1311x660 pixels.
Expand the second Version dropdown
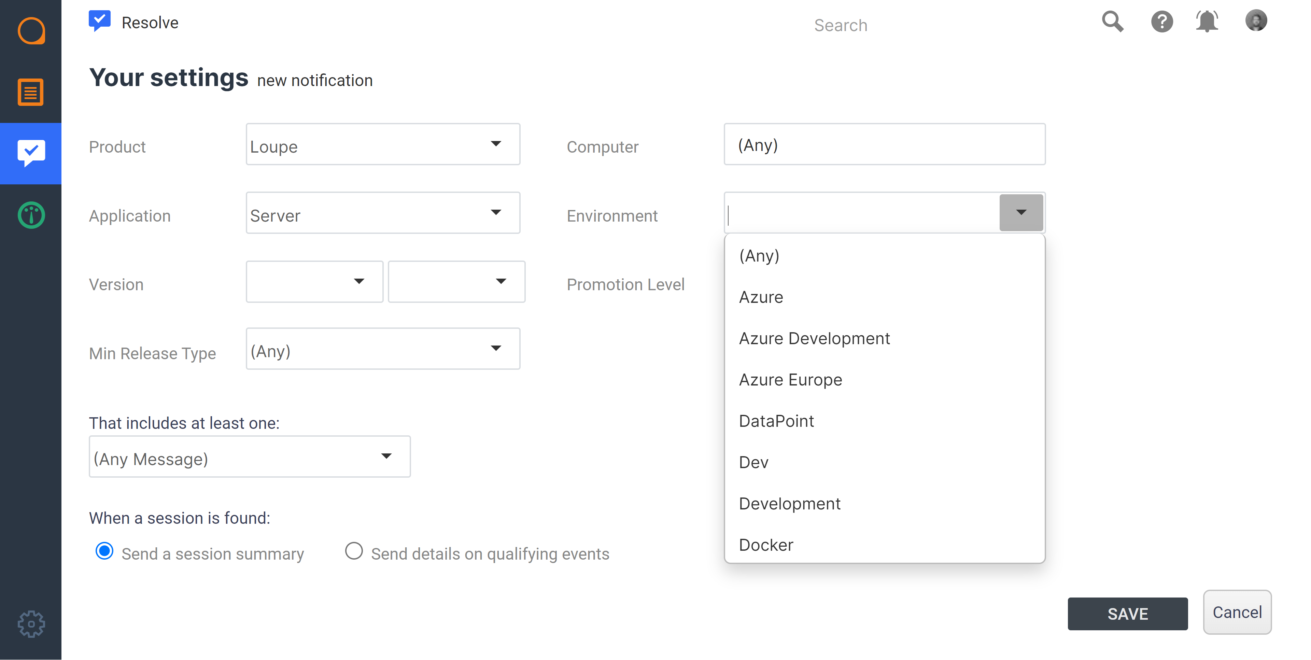point(456,281)
